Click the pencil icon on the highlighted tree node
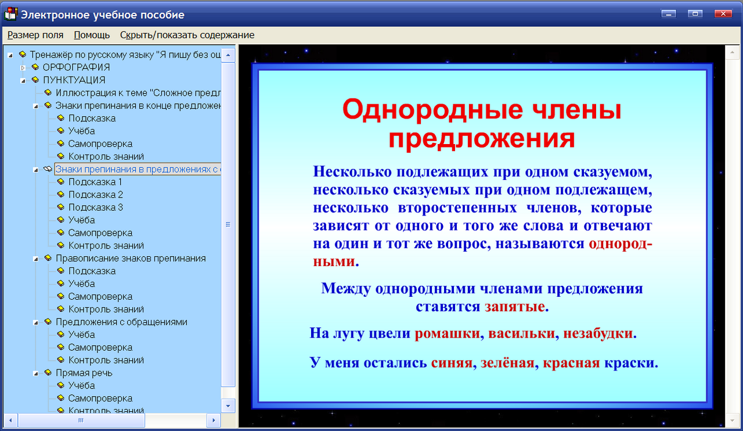 click(48, 169)
